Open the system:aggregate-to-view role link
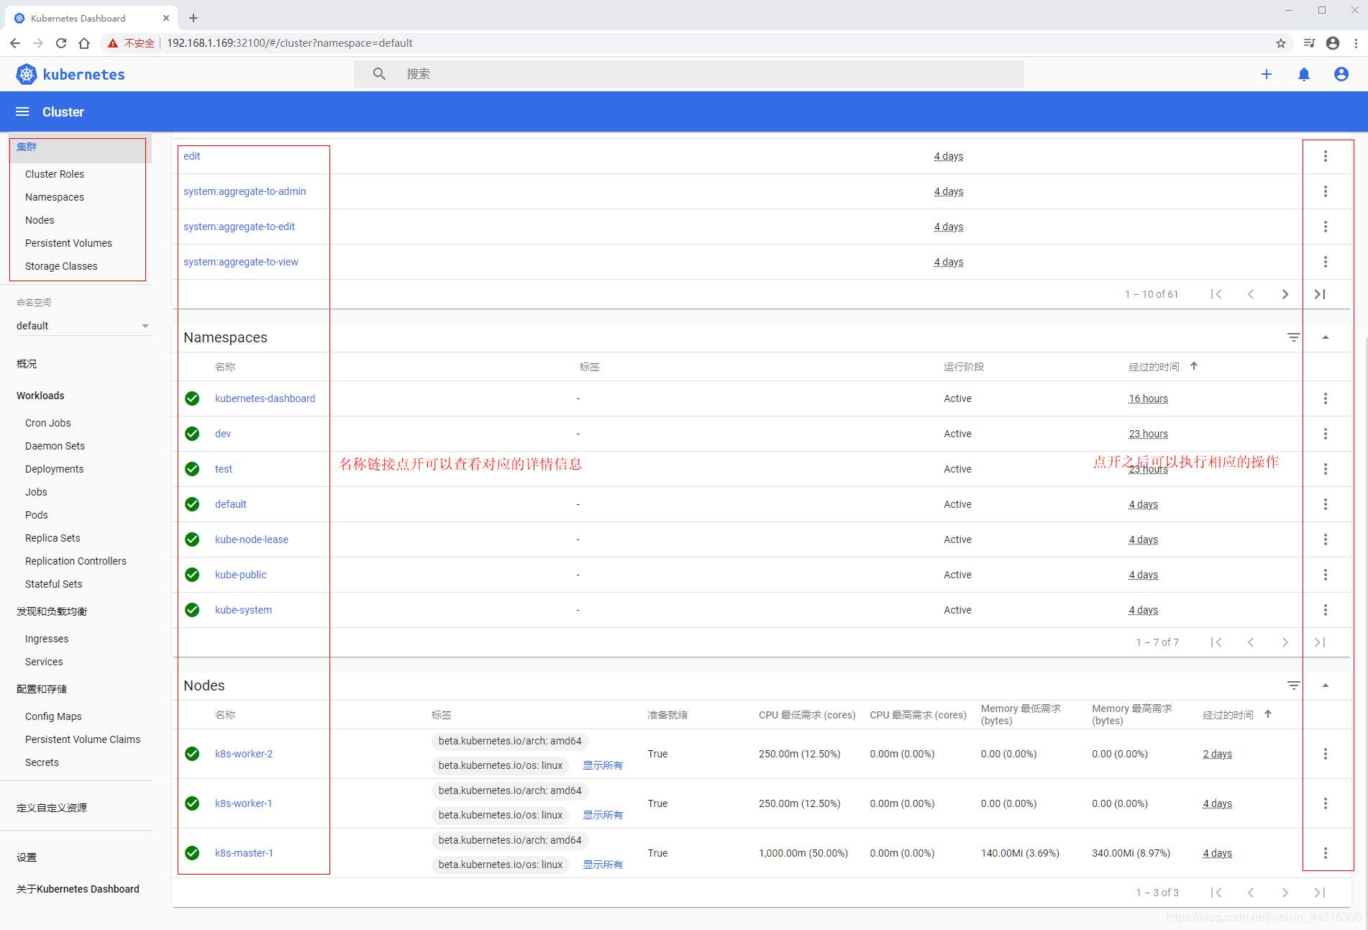Viewport: 1368px width, 930px height. pyautogui.click(x=241, y=262)
